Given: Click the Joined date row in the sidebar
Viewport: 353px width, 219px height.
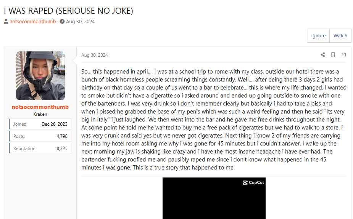Looking at the screenshot, I should 40,124.
